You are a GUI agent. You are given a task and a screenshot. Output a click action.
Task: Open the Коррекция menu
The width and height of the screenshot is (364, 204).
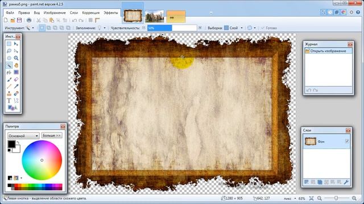(x=91, y=12)
